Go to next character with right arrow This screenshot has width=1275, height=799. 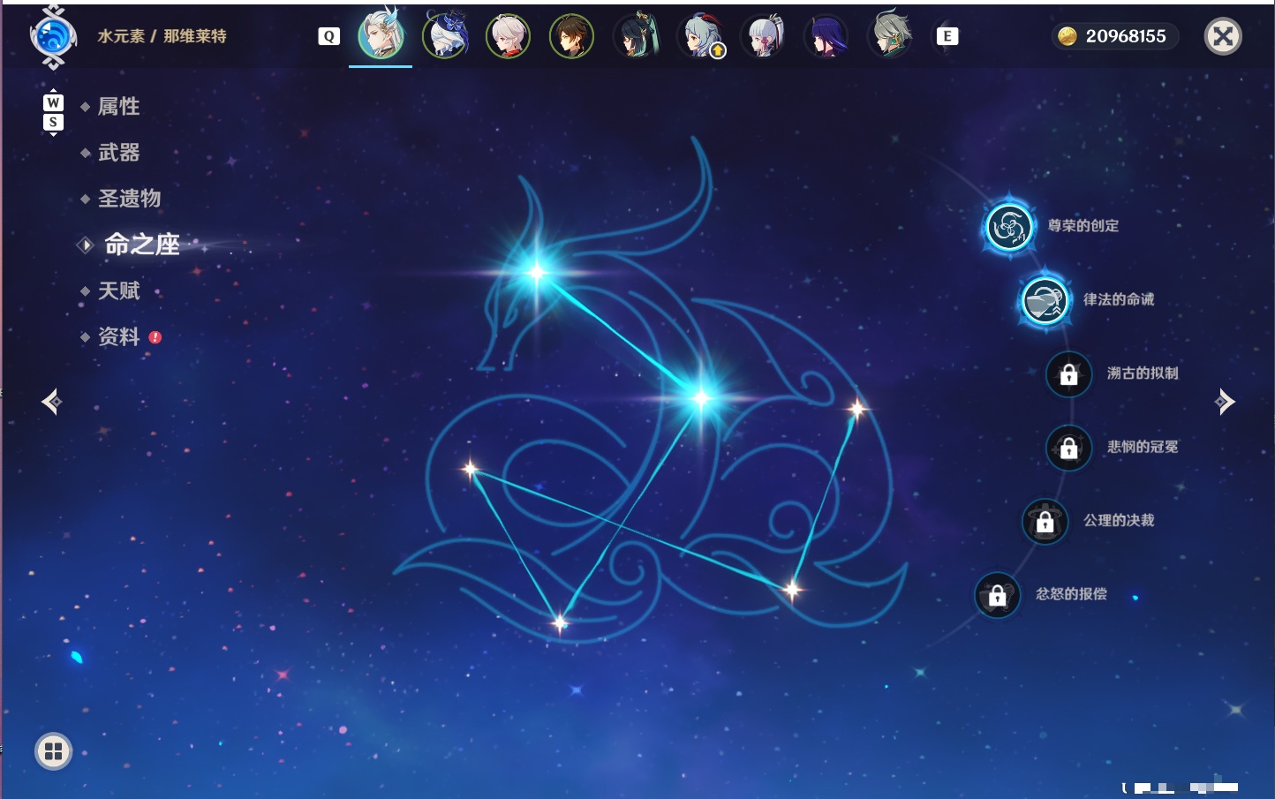coord(1225,402)
